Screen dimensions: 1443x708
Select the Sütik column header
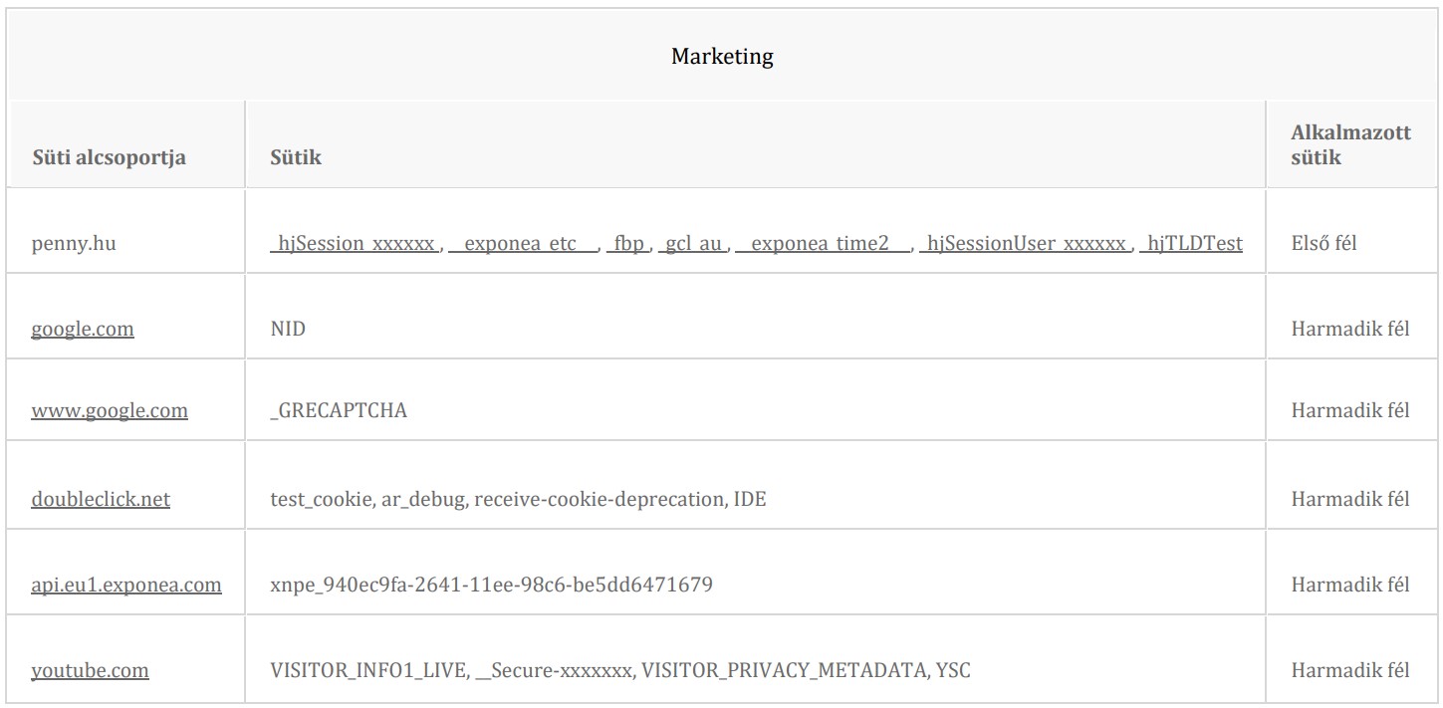[x=296, y=157]
